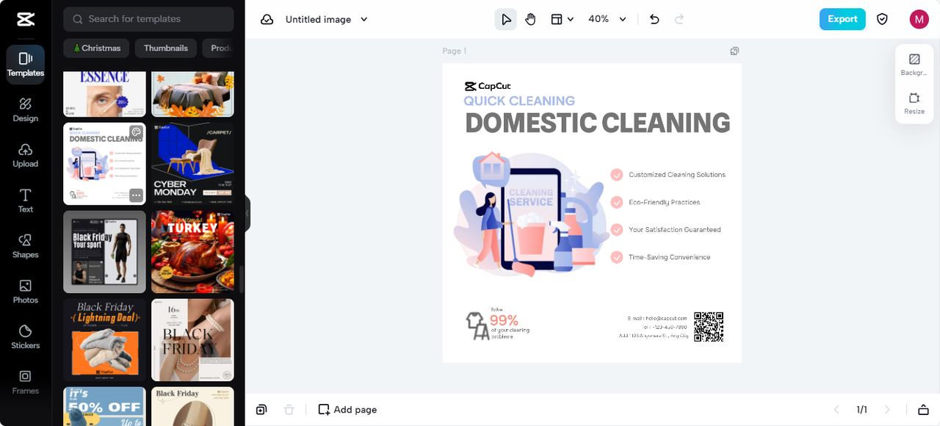The height and width of the screenshot is (426, 940).
Task: Click the undo arrow
Action: (x=655, y=20)
